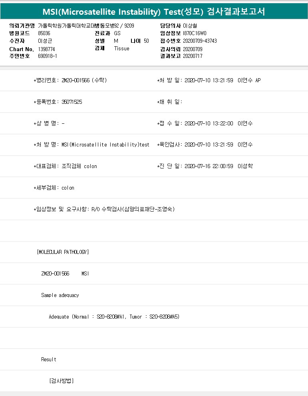Viewport: 308px width, 396px height.
Task: Select diagnosis date 2020-07-16 22:00:59
Action: click(209, 166)
